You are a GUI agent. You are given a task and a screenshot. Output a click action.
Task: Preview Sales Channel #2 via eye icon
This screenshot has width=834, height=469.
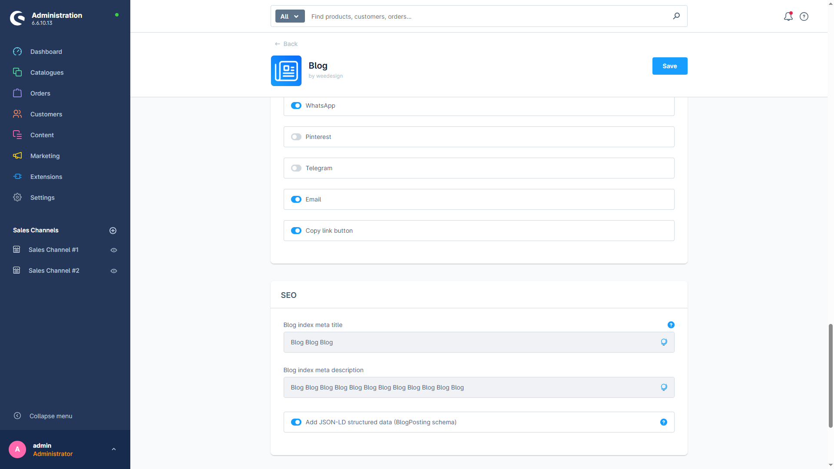[114, 271]
